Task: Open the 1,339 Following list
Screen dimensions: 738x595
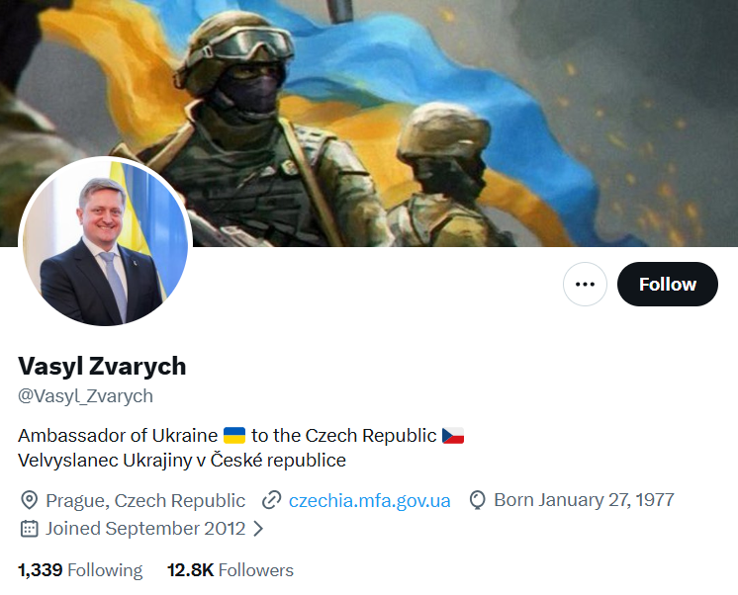Action: pyautogui.click(x=80, y=570)
